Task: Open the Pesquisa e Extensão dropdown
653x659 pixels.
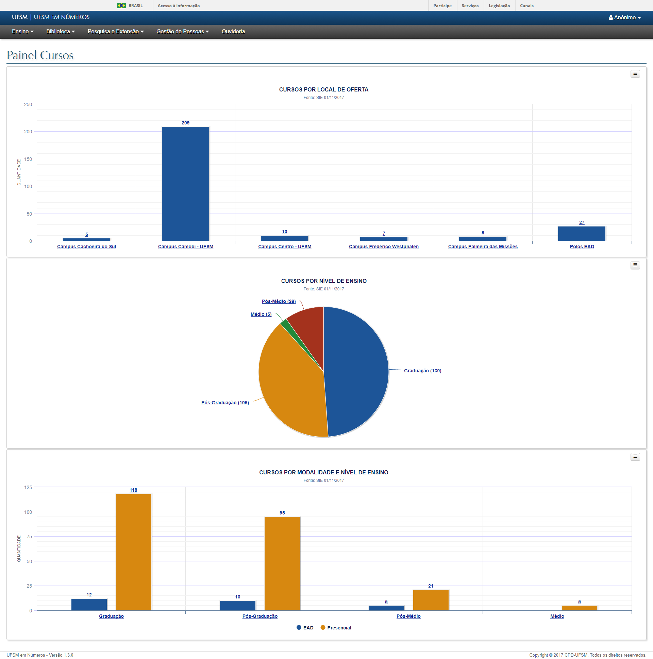Action: [116, 31]
